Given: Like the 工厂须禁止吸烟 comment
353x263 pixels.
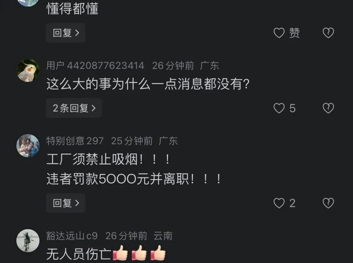Looking at the screenshot, I should [279, 203].
